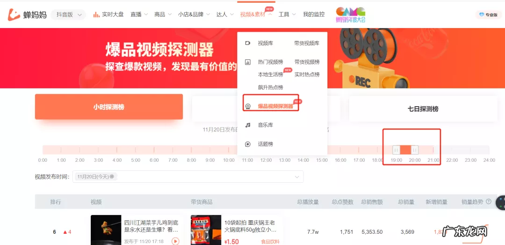Screen dimensions: 505x245
Task: Expand the 工具 menu
Action: point(287,14)
